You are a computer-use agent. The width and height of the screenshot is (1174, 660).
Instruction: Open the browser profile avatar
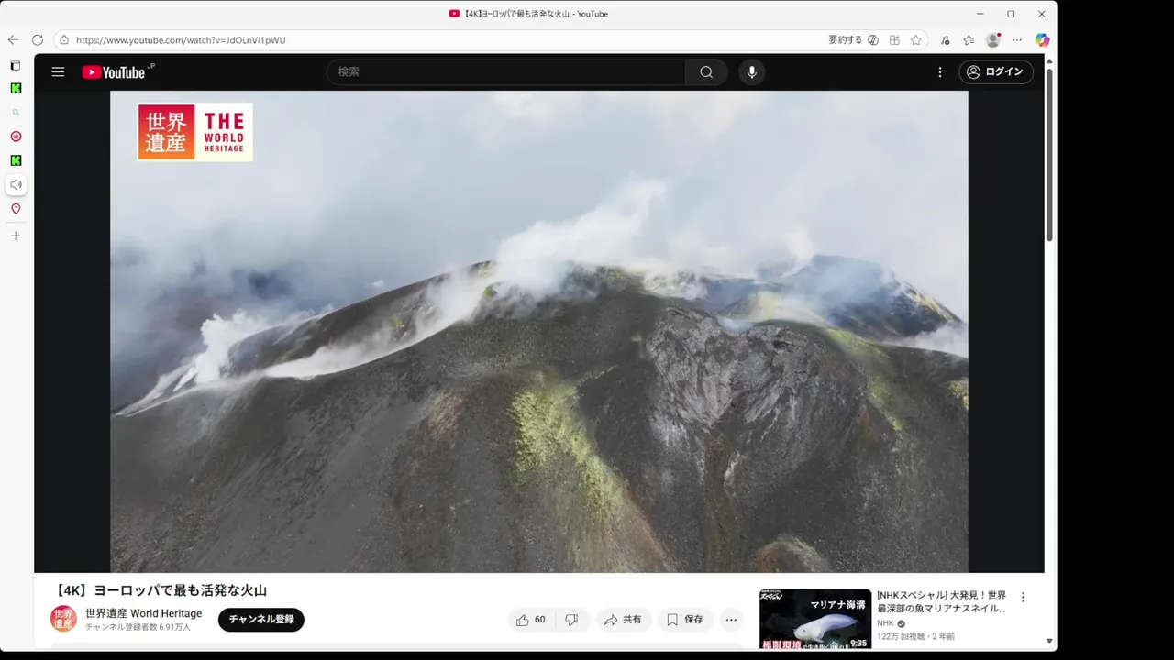[992, 40]
